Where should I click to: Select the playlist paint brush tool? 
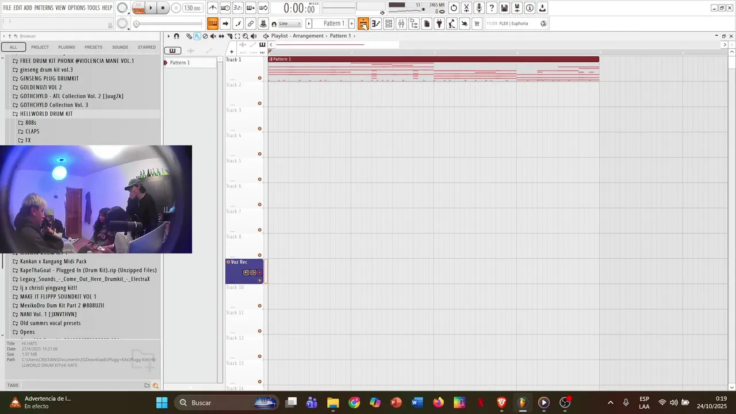pyautogui.click(x=197, y=36)
